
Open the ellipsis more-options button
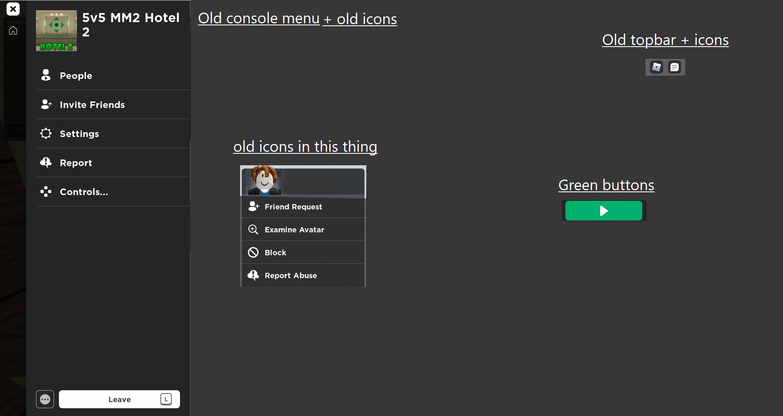point(45,399)
